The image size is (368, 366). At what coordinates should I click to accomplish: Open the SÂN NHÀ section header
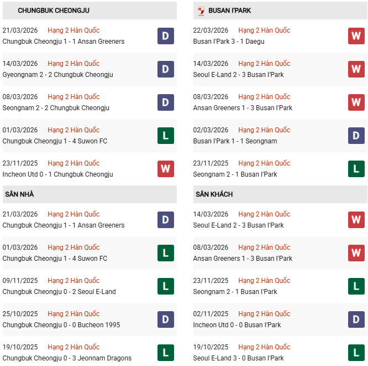(20, 194)
